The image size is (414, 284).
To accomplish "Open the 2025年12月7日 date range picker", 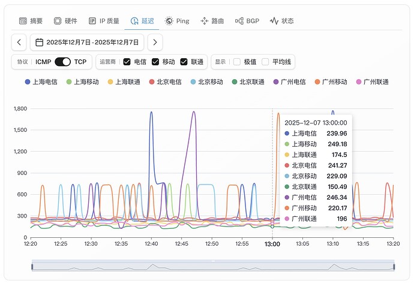I will (x=87, y=42).
